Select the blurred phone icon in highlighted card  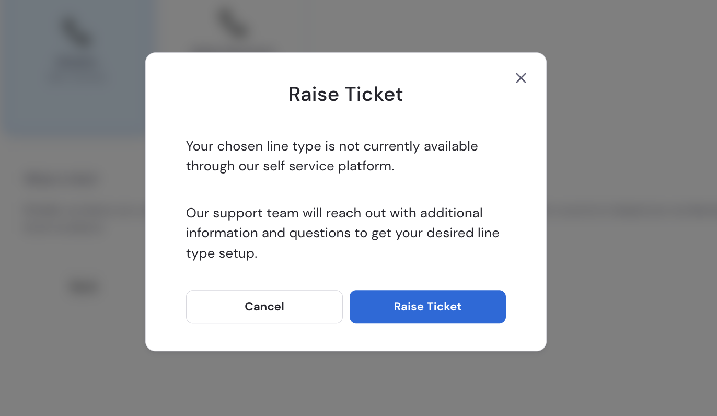point(78,33)
